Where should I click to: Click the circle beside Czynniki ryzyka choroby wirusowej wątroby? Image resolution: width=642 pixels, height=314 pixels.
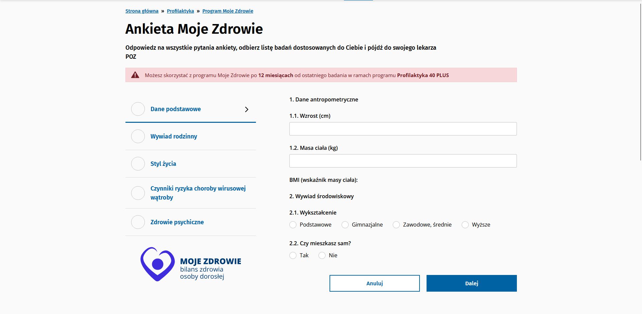pos(137,193)
